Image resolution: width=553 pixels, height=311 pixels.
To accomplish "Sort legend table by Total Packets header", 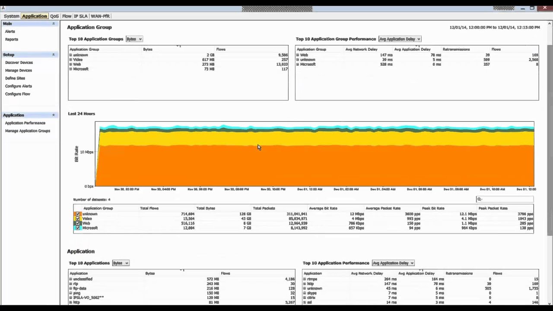I will [264, 208].
